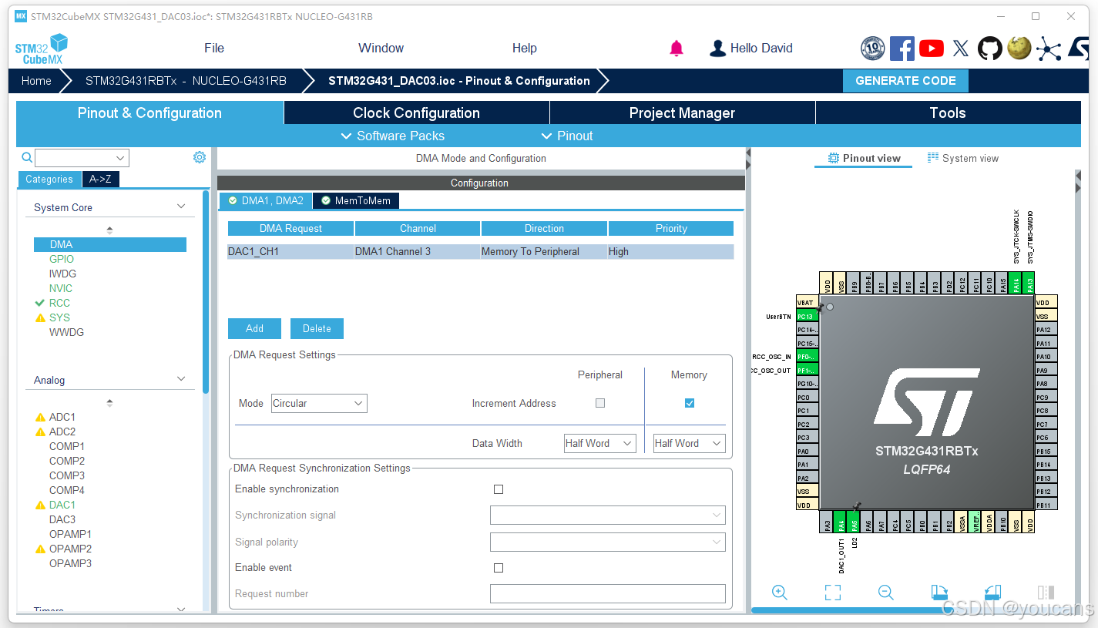This screenshot has height=628, width=1098.
Task: Select OPAMP2 in the Analog list
Action: [x=70, y=549]
